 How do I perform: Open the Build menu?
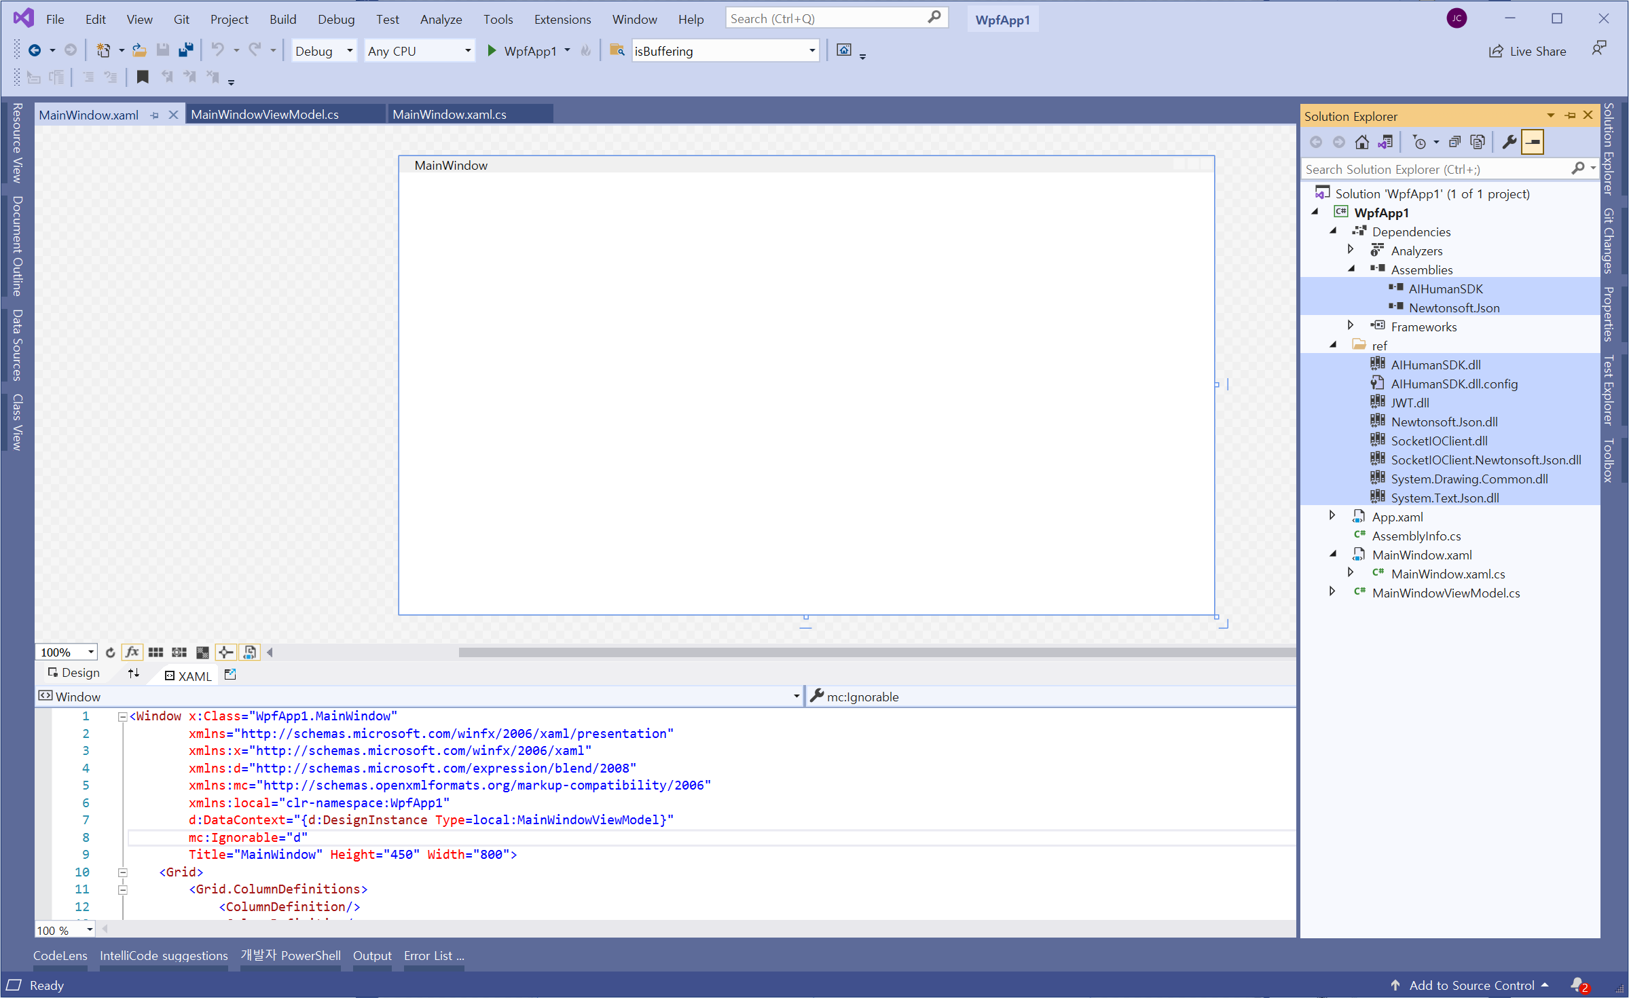click(282, 19)
